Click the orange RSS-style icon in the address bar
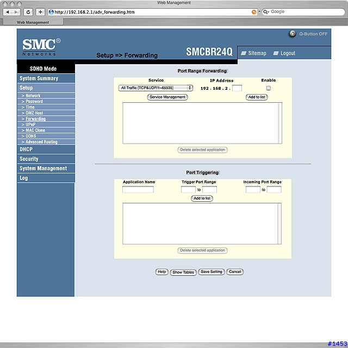 (x=254, y=12)
